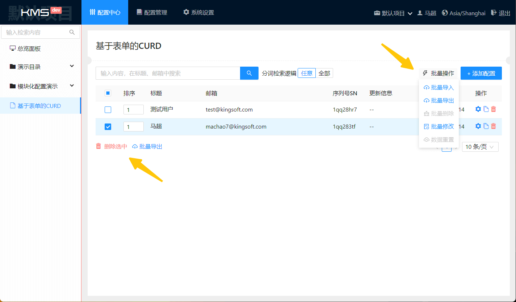
Task: Click the 添加配置 button
Action: coord(481,73)
